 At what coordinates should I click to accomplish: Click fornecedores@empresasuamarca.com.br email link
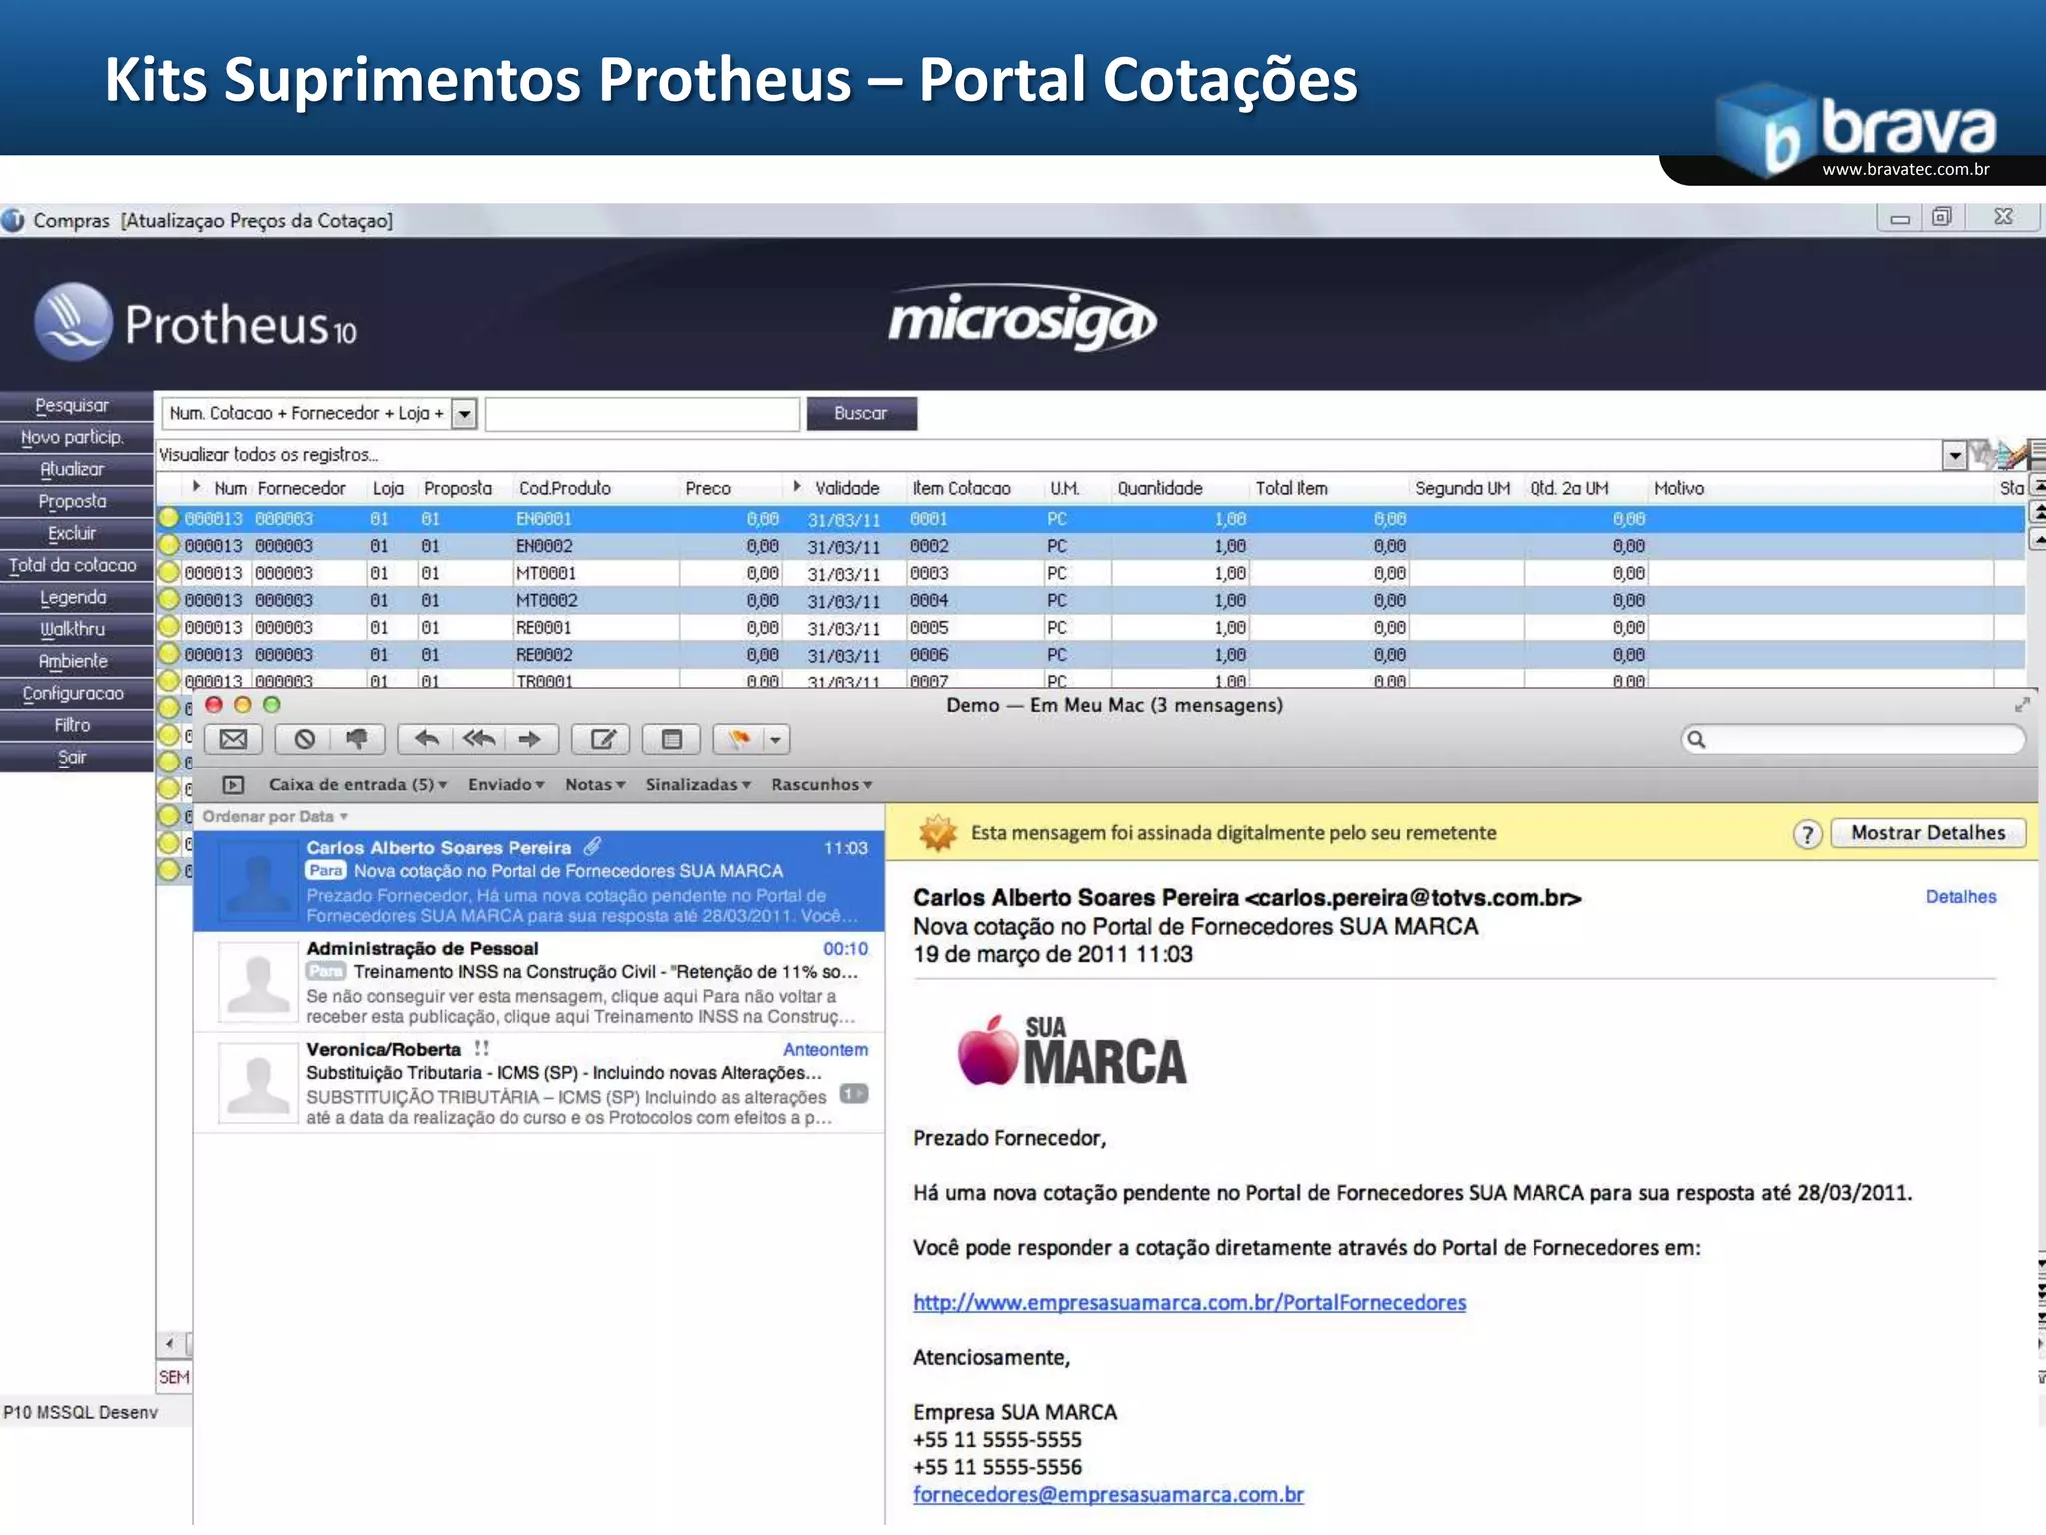1108,1494
